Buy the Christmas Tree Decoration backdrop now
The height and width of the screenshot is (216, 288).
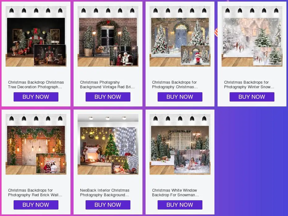click(x=36, y=97)
